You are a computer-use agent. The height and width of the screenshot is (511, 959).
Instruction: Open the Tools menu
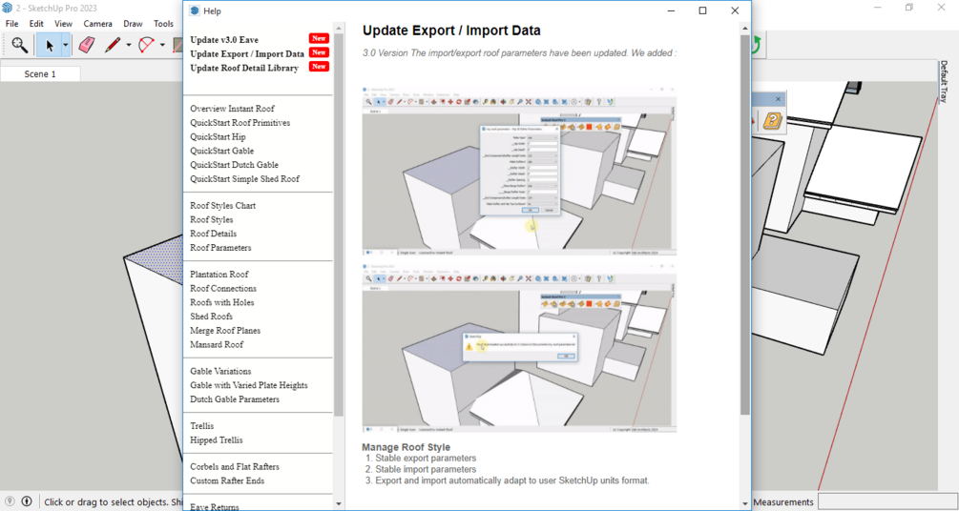(x=163, y=24)
